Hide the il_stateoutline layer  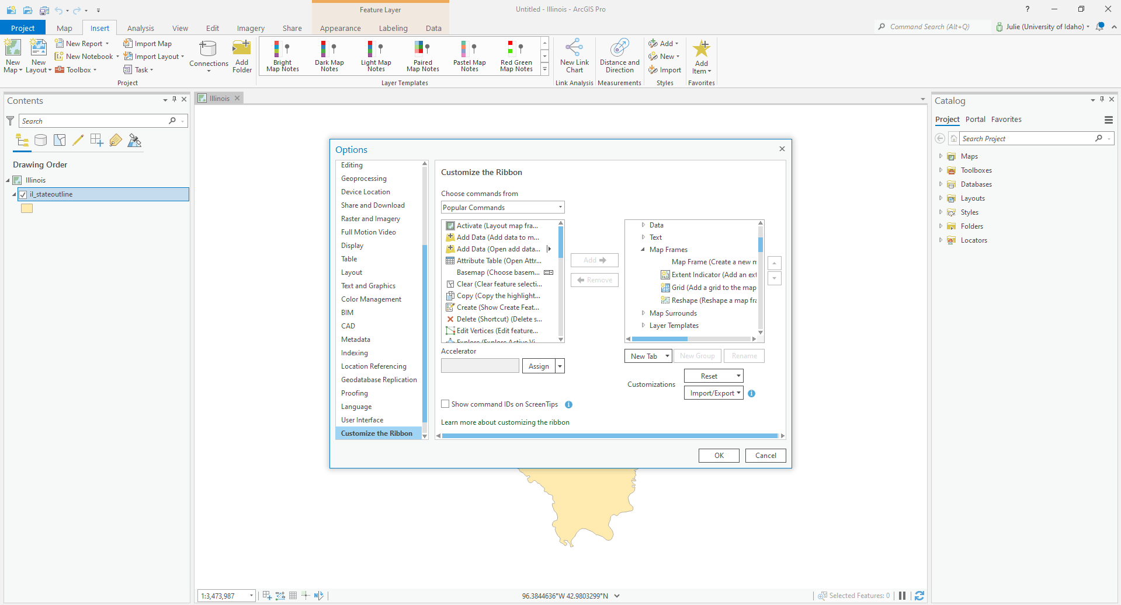pos(22,194)
